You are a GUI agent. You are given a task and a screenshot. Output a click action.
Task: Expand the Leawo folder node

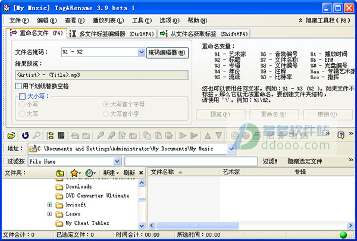point(49,214)
